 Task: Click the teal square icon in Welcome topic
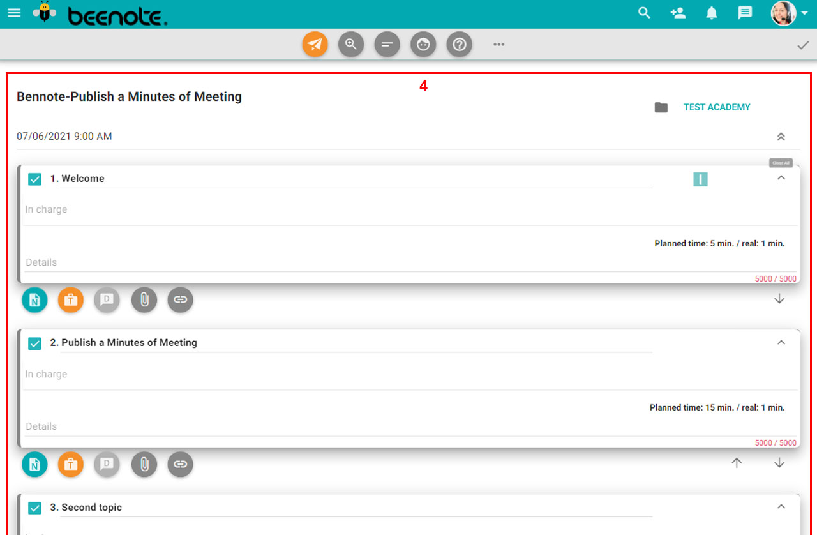coord(700,179)
